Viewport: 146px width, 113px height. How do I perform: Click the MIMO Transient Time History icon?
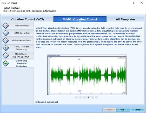click(x=6, y=48)
